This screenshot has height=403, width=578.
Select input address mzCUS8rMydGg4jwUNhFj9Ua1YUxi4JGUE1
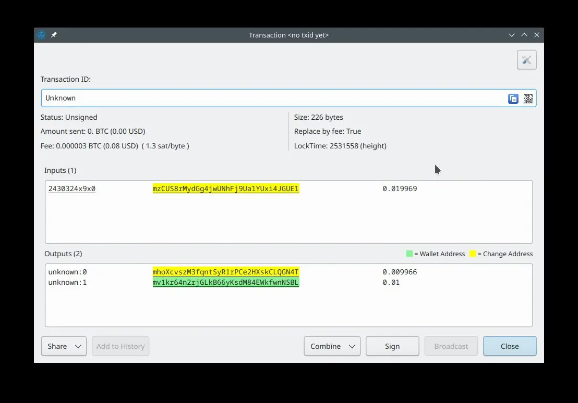[225, 188]
